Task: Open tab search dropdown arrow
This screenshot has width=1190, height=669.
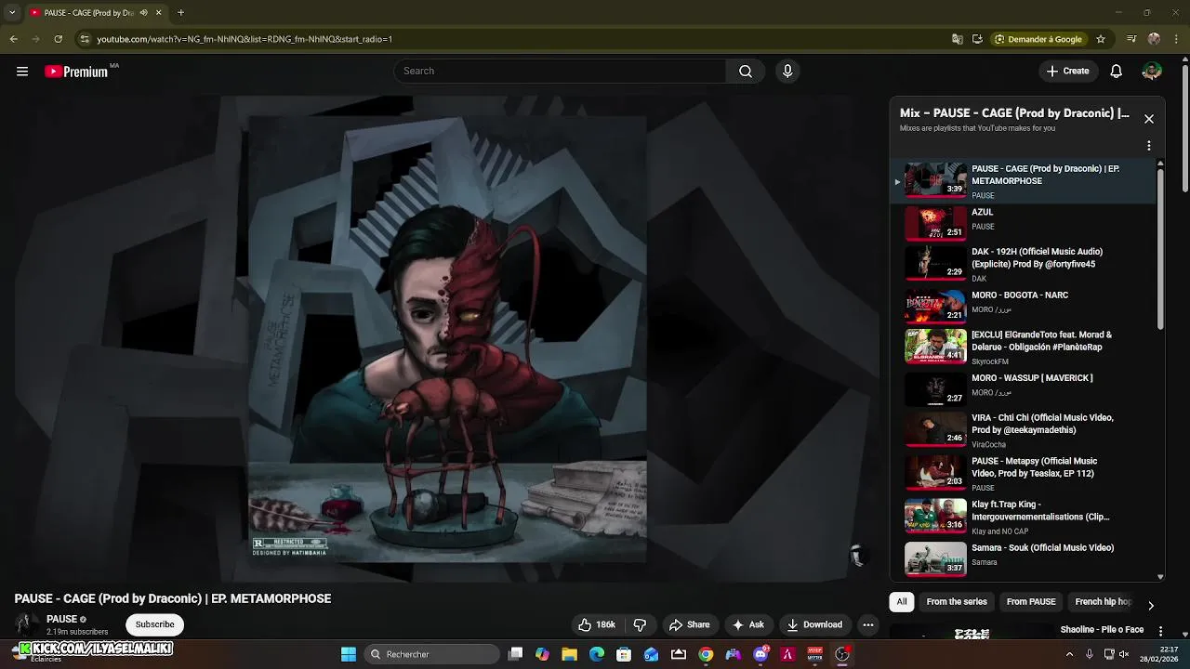Action: (x=12, y=13)
